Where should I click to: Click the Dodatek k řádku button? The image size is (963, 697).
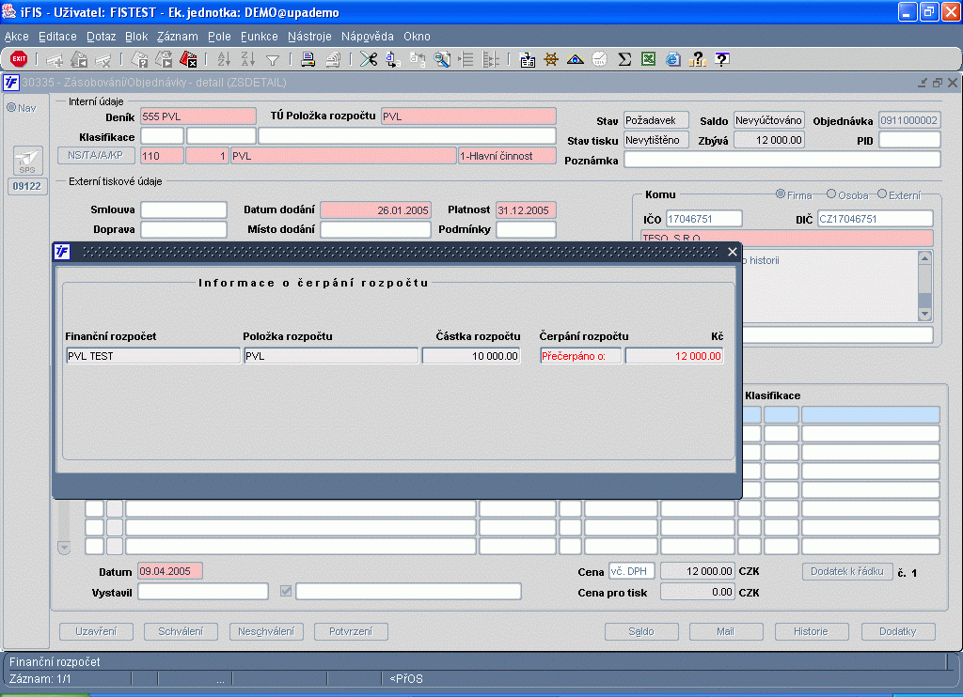(847, 571)
